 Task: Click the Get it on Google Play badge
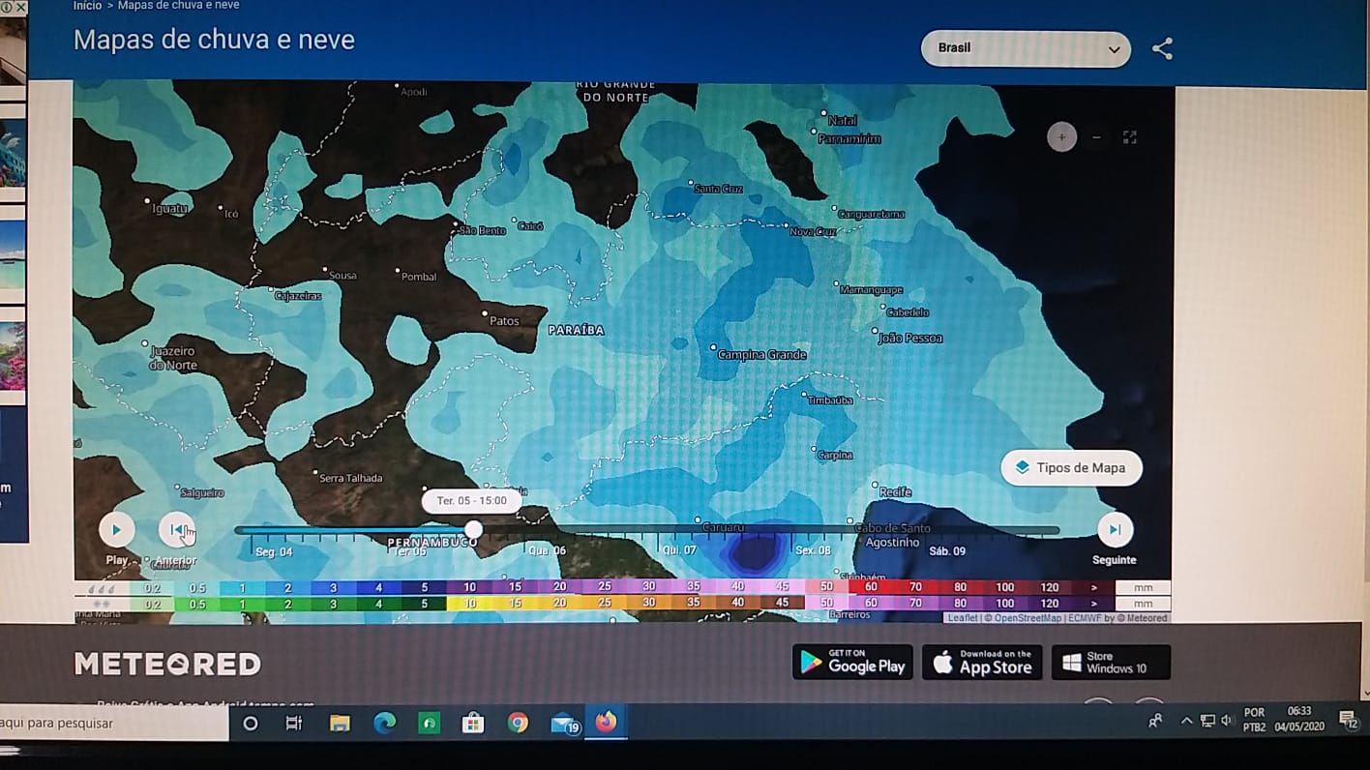point(852,663)
